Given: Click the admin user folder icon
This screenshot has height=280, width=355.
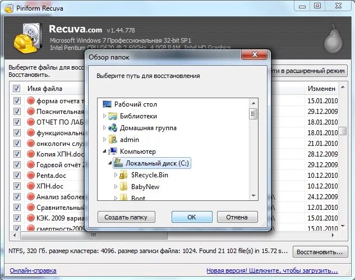Looking at the screenshot, I should [x=113, y=140].
